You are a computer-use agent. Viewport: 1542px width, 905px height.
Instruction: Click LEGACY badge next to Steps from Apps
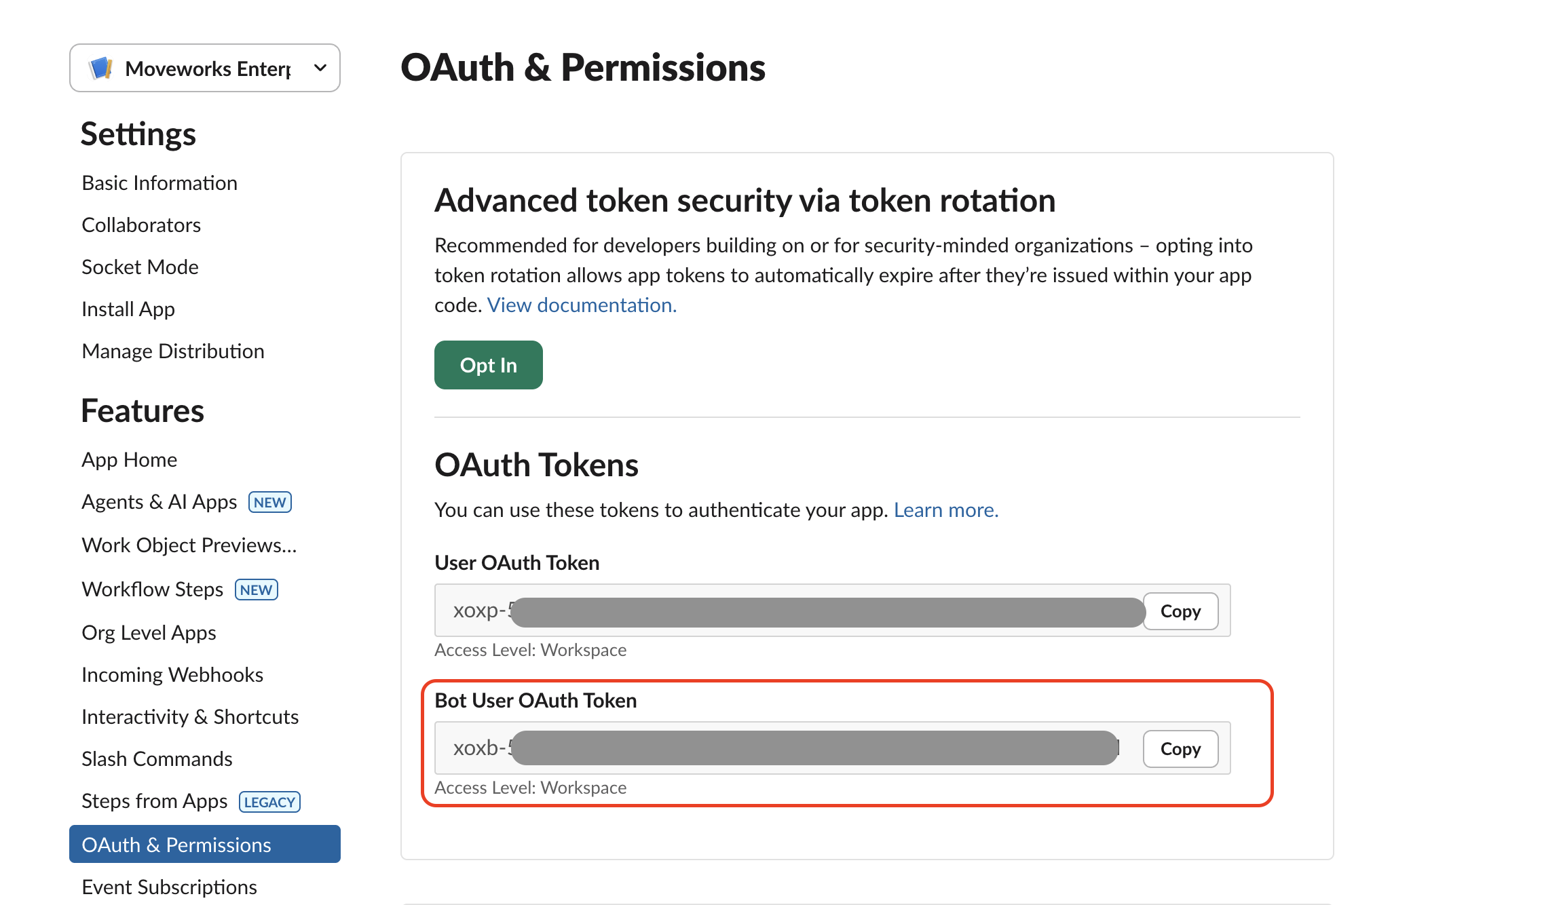point(269,802)
